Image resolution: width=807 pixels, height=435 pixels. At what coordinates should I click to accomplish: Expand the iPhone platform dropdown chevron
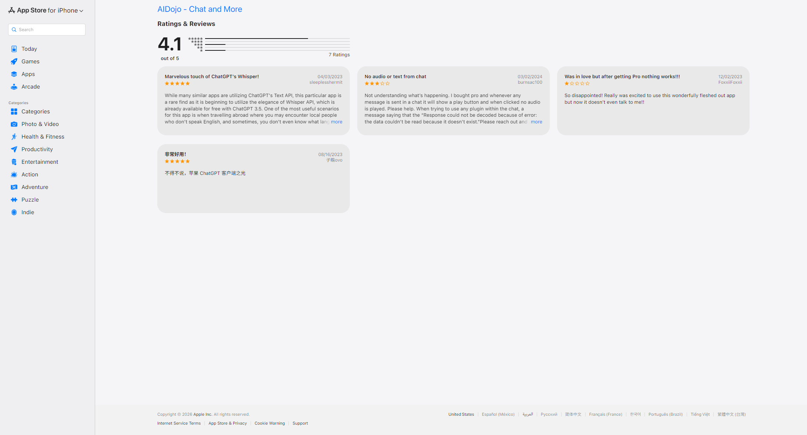81,11
